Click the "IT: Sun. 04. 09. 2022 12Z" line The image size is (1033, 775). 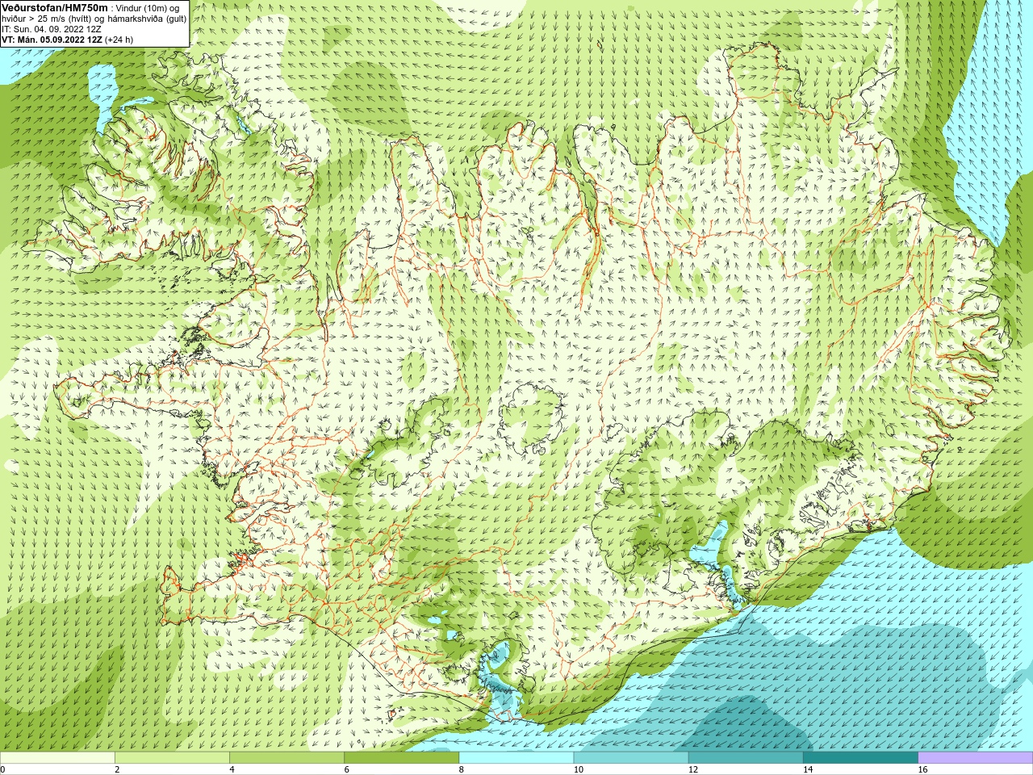(x=51, y=28)
